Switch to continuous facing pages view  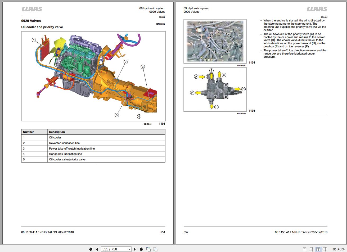(x=325, y=249)
